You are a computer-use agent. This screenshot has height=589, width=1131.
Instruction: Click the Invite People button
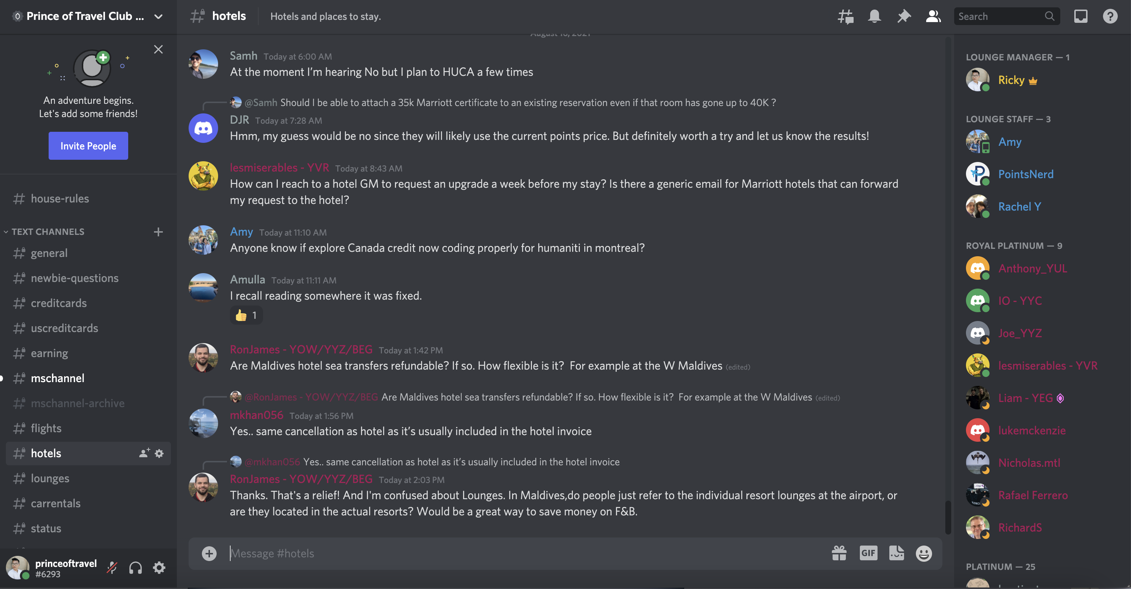[x=88, y=146]
